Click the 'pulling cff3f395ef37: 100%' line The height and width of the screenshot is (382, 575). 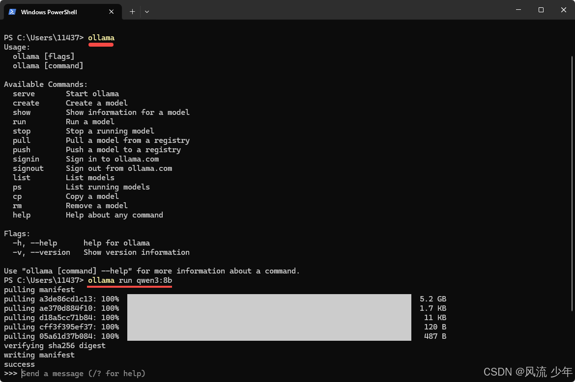point(61,327)
